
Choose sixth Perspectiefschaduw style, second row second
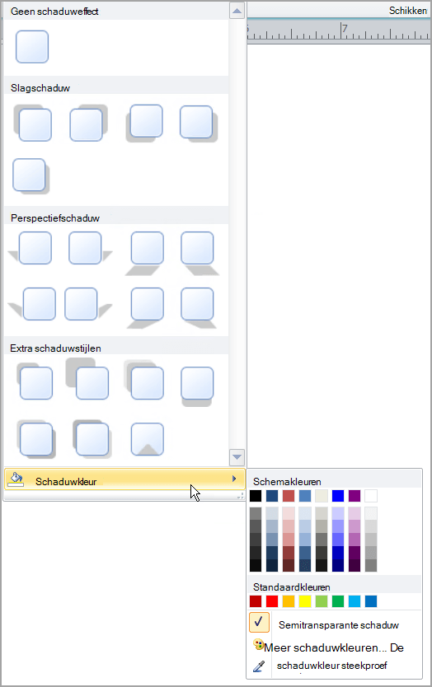pyautogui.click(x=88, y=304)
